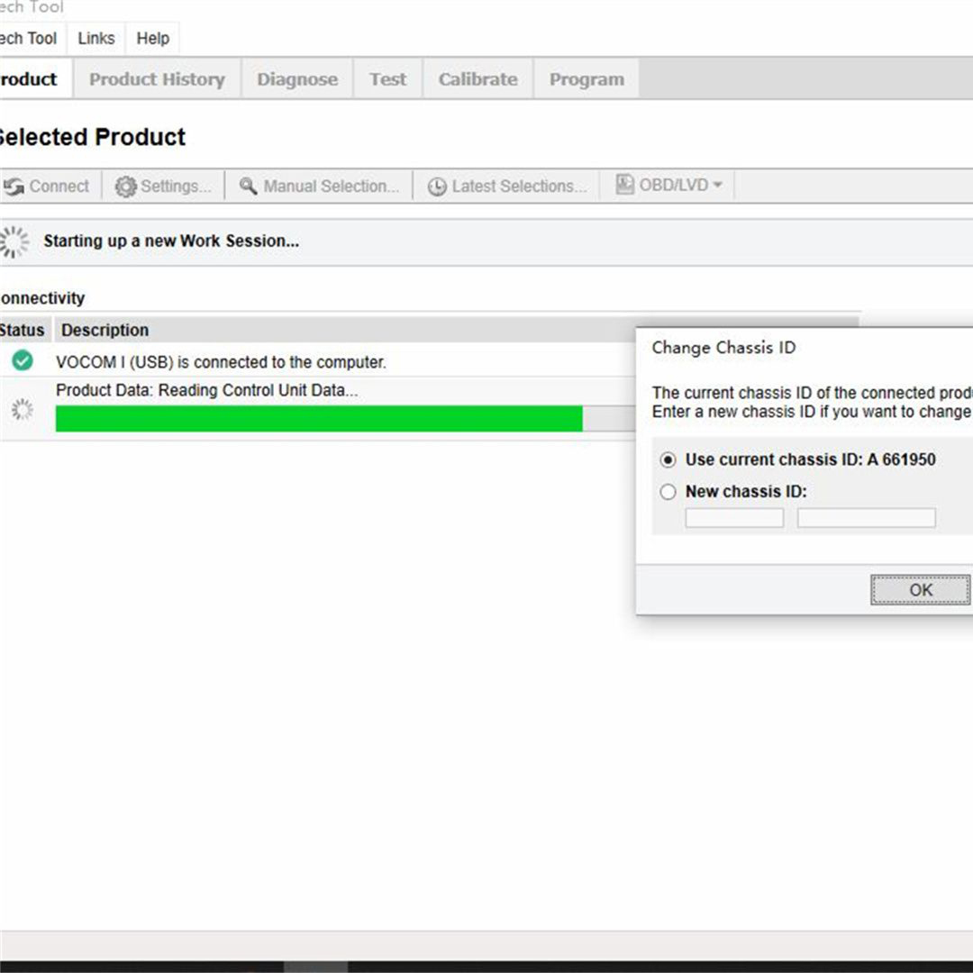Screen dimensions: 973x973
Task: Click the Product Data reading spinner icon
Action: pyautogui.click(x=23, y=409)
